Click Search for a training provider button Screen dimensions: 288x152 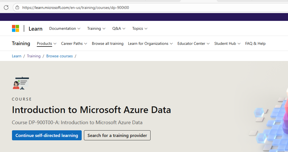click(117, 135)
